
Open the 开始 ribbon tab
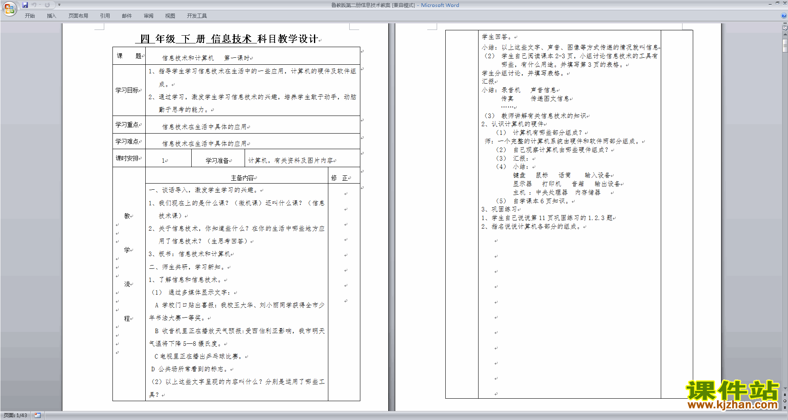(30, 16)
